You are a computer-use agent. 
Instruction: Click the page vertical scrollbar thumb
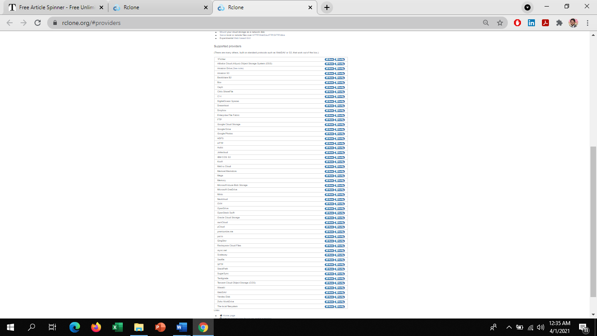click(x=593, y=222)
